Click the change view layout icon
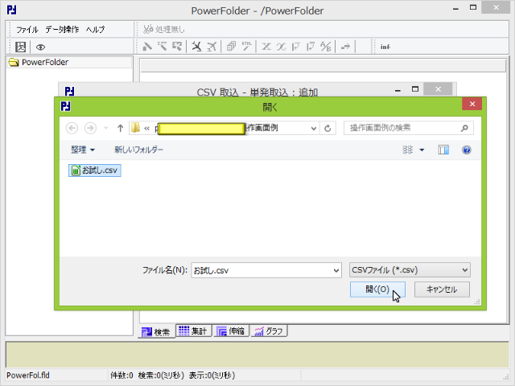The image size is (515, 386). click(408, 150)
